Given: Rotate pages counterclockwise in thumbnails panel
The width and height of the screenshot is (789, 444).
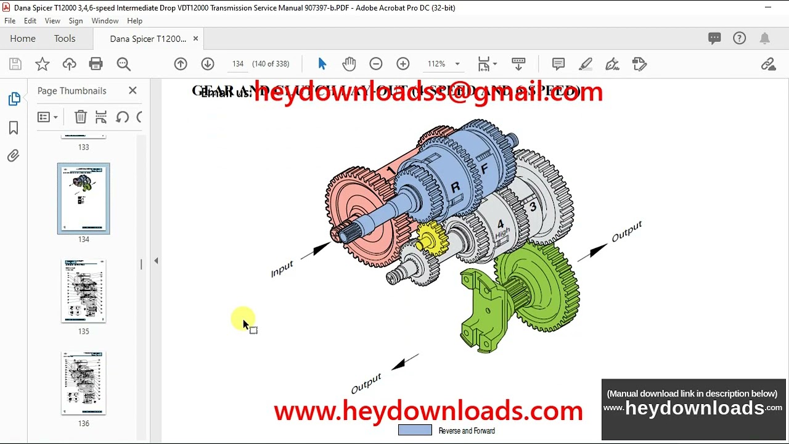Looking at the screenshot, I should (122, 117).
